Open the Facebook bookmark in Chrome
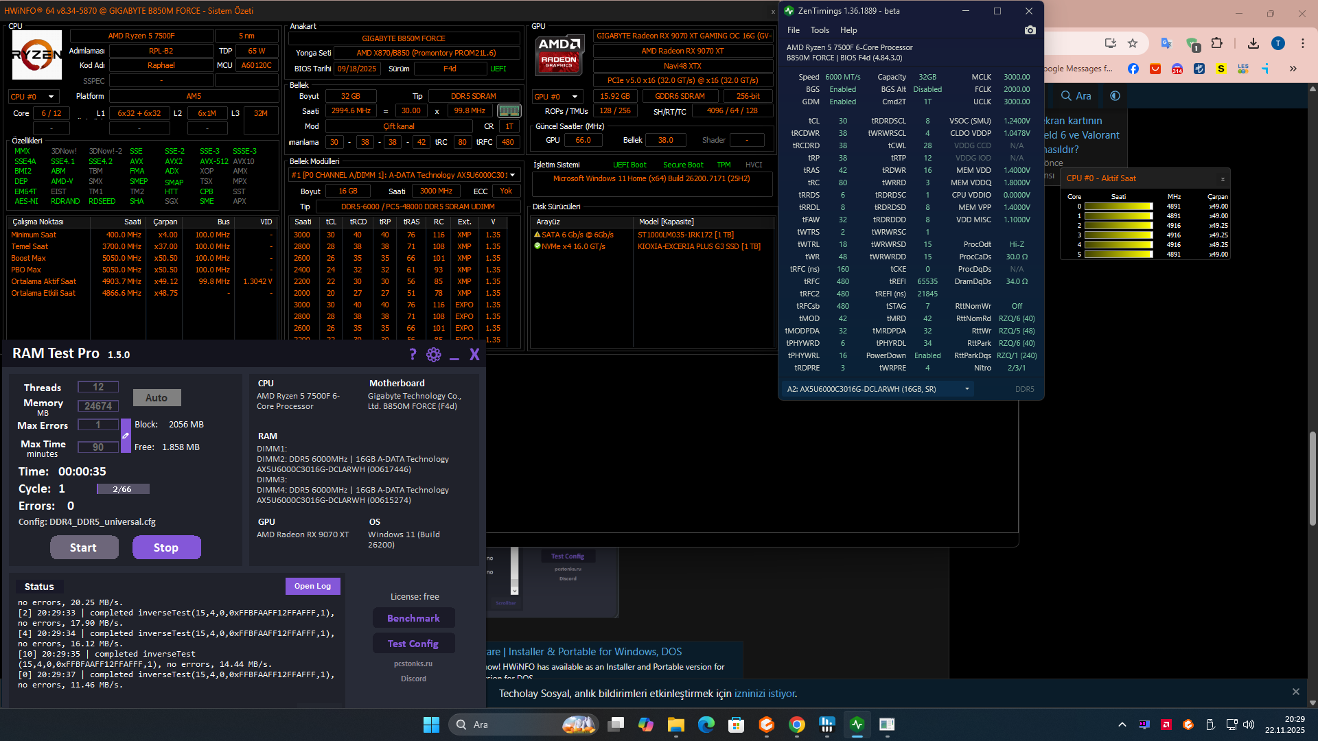This screenshot has height=741, width=1318. [x=1133, y=69]
